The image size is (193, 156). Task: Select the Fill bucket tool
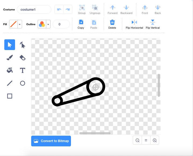click(10, 70)
